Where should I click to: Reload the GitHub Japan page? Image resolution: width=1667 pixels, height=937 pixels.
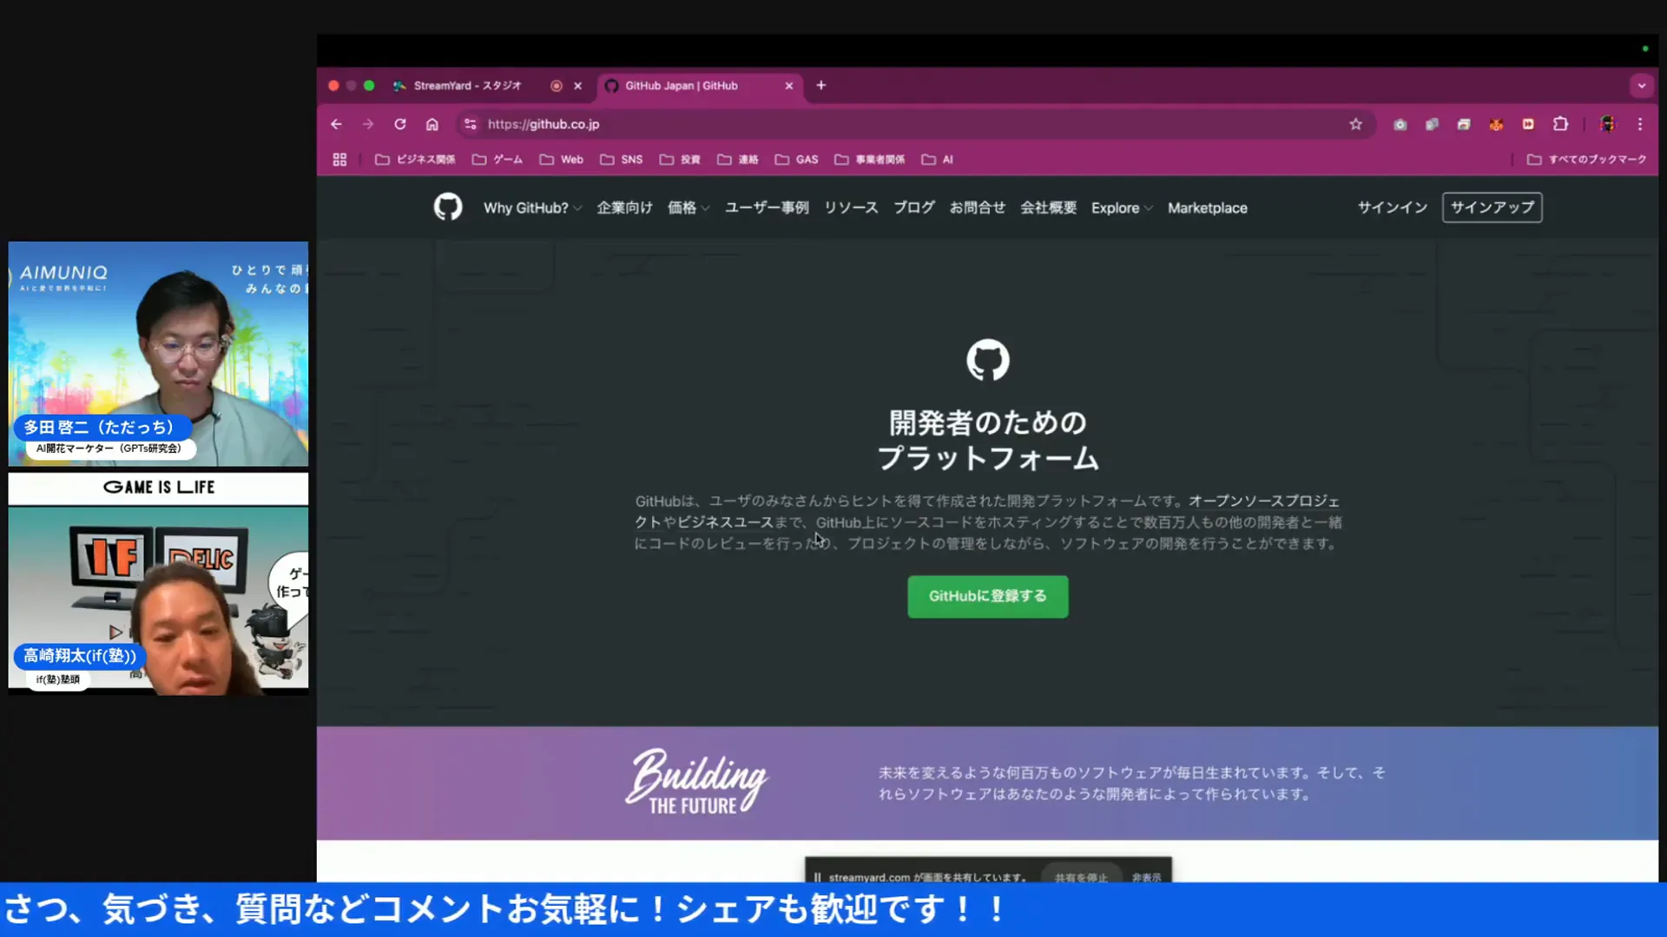click(400, 124)
